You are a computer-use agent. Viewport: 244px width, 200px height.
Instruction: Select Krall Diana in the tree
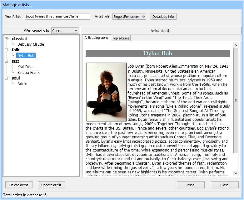coord(26,67)
